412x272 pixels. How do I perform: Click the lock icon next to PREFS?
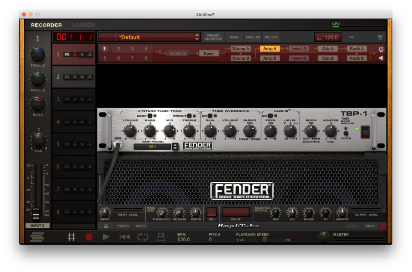point(105,226)
